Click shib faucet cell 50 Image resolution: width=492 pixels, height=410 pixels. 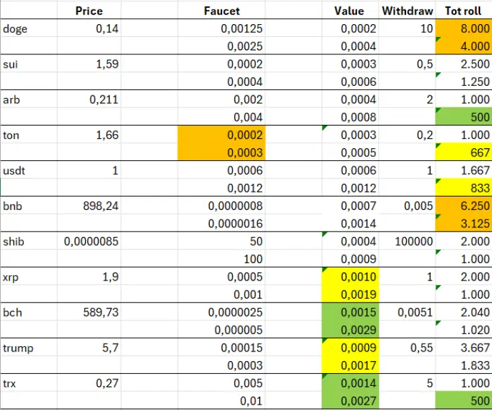pyautogui.click(x=222, y=241)
